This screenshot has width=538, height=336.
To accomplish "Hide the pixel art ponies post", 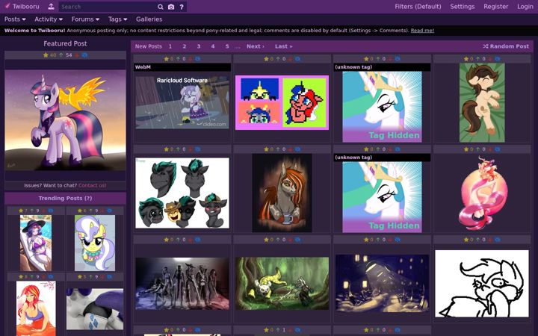I will tap(297, 59).
